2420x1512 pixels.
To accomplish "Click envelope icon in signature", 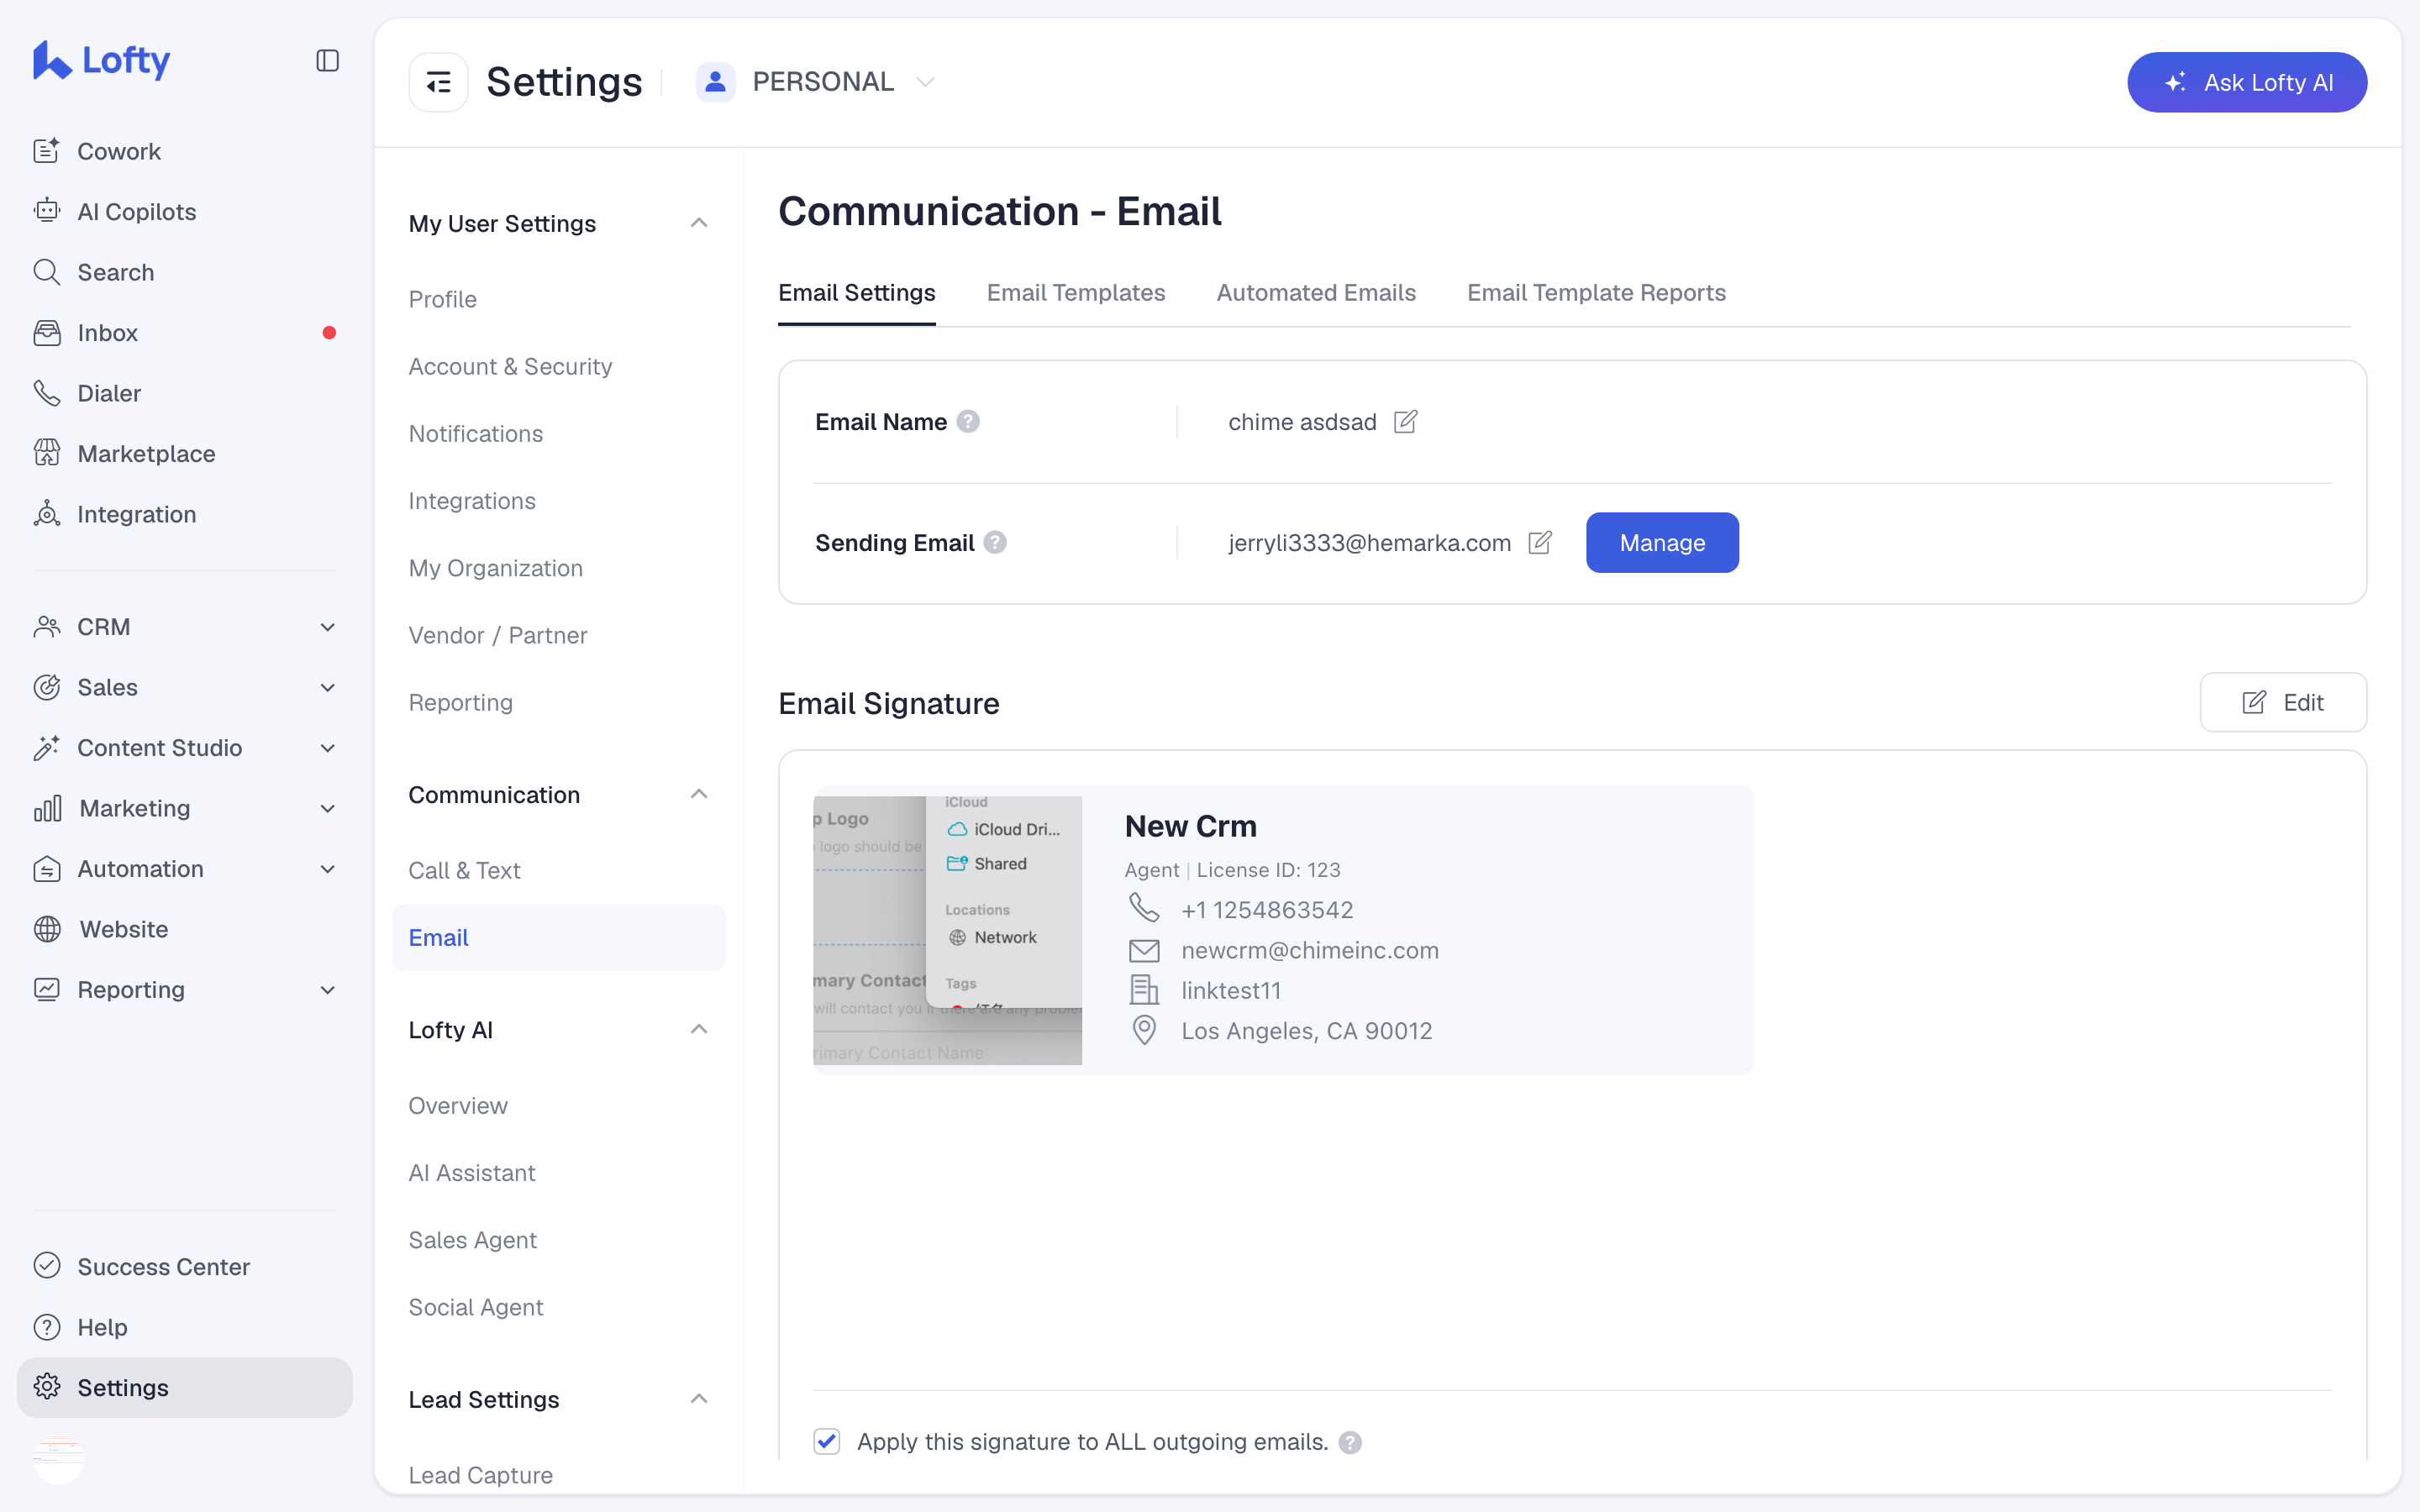I will point(1144,950).
